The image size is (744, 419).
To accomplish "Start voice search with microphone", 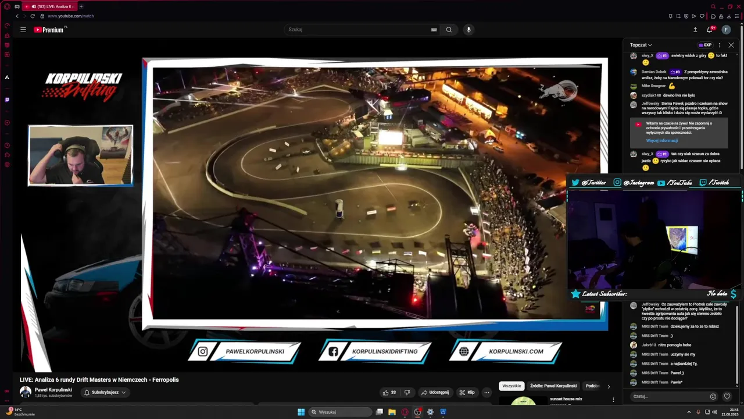I will click(468, 30).
